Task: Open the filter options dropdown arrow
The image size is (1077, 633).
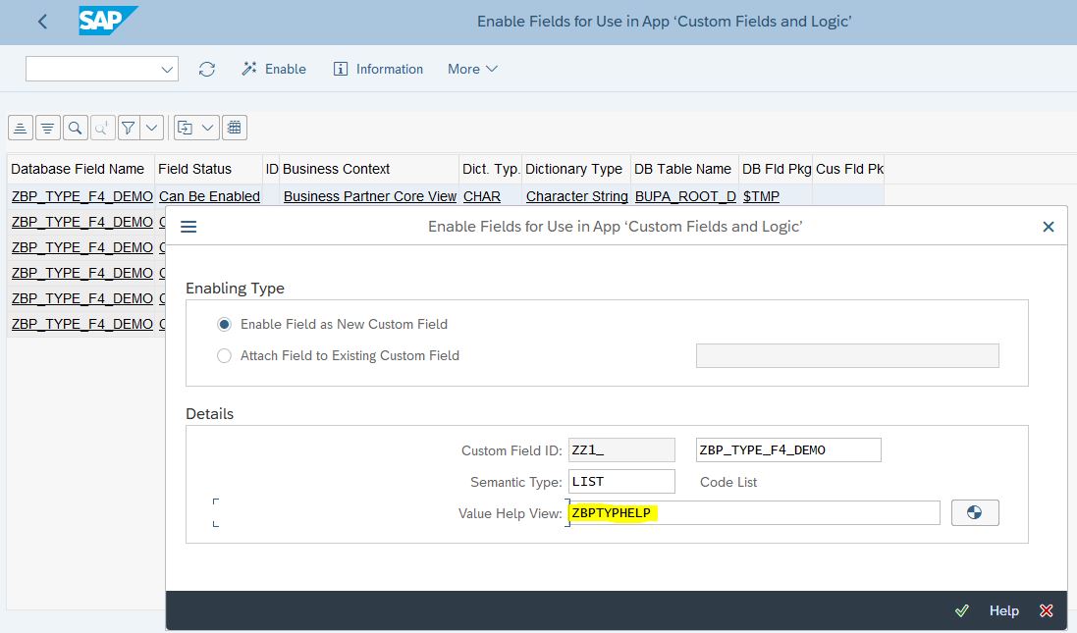Action: coord(149,127)
